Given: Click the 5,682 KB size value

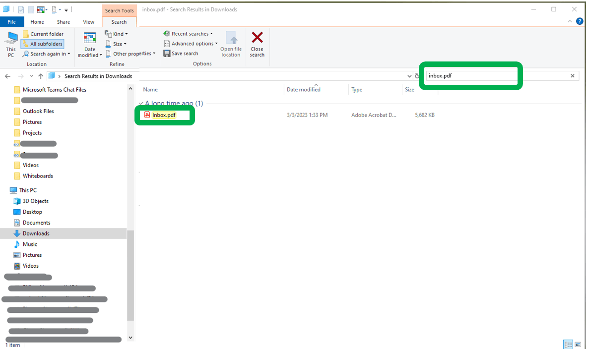Looking at the screenshot, I should click(424, 115).
